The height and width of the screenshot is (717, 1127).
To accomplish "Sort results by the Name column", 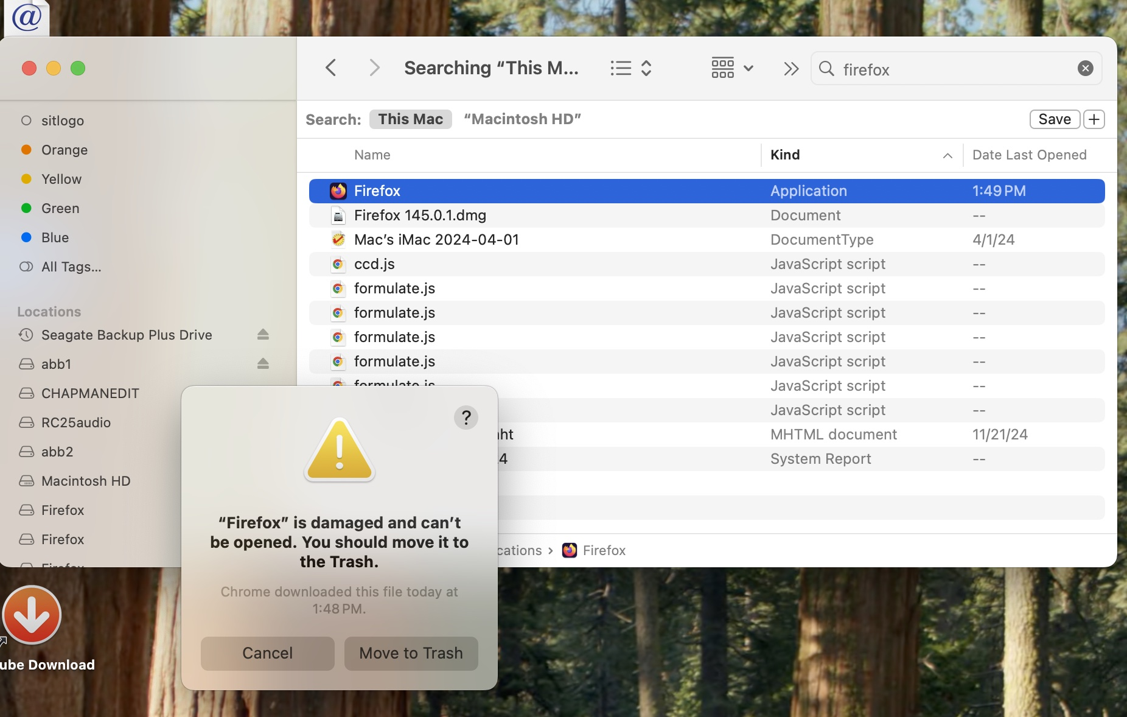I will [372, 155].
